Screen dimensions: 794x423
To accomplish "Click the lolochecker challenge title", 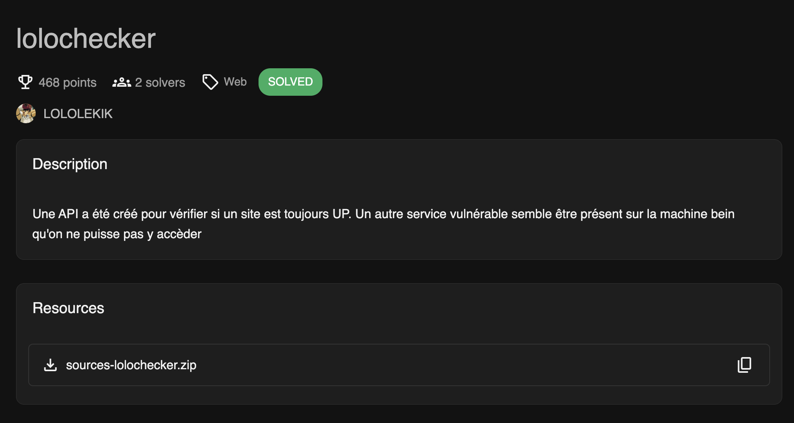I will pyautogui.click(x=86, y=38).
